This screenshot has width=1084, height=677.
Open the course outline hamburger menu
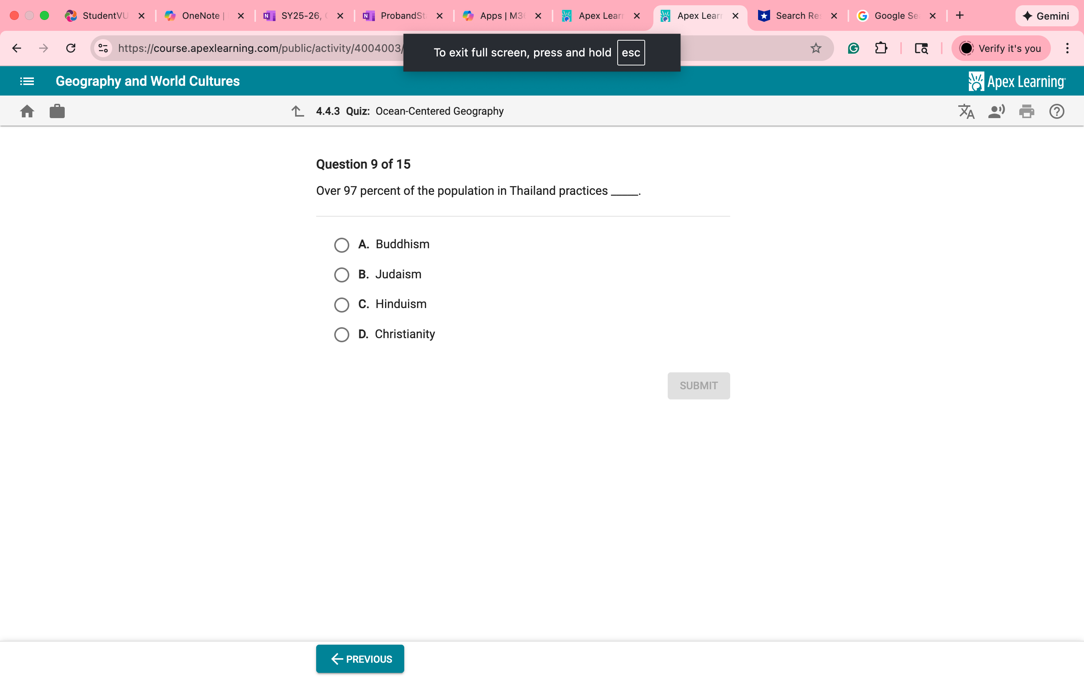pyautogui.click(x=26, y=80)
